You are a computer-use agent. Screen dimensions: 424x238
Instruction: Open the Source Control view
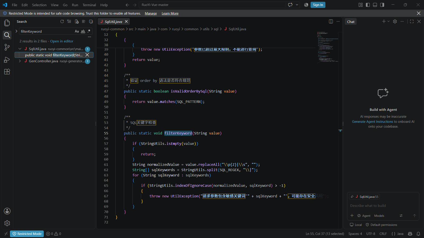pos(7,47)
